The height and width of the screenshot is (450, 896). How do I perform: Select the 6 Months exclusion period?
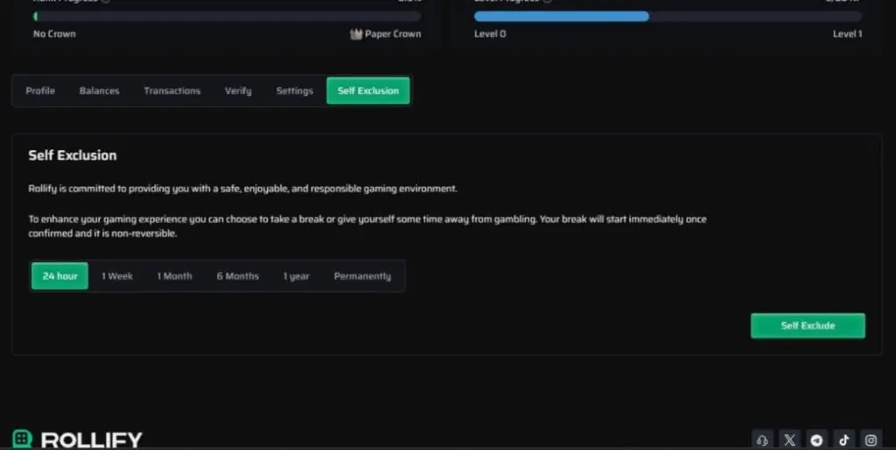coord(238,276)
